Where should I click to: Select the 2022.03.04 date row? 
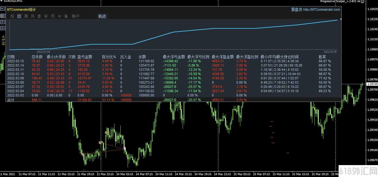tap(15, 91)
